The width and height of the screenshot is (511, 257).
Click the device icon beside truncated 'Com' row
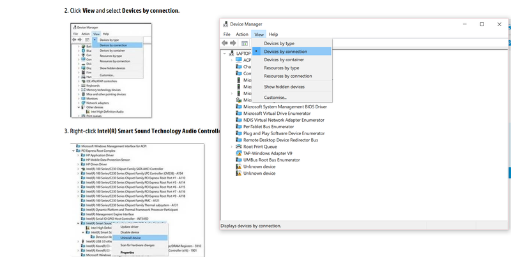pyautogui.click(x=238, y=73)
